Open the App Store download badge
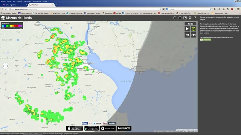This screenshot has width=241, height=135. (x=75, y=128)
